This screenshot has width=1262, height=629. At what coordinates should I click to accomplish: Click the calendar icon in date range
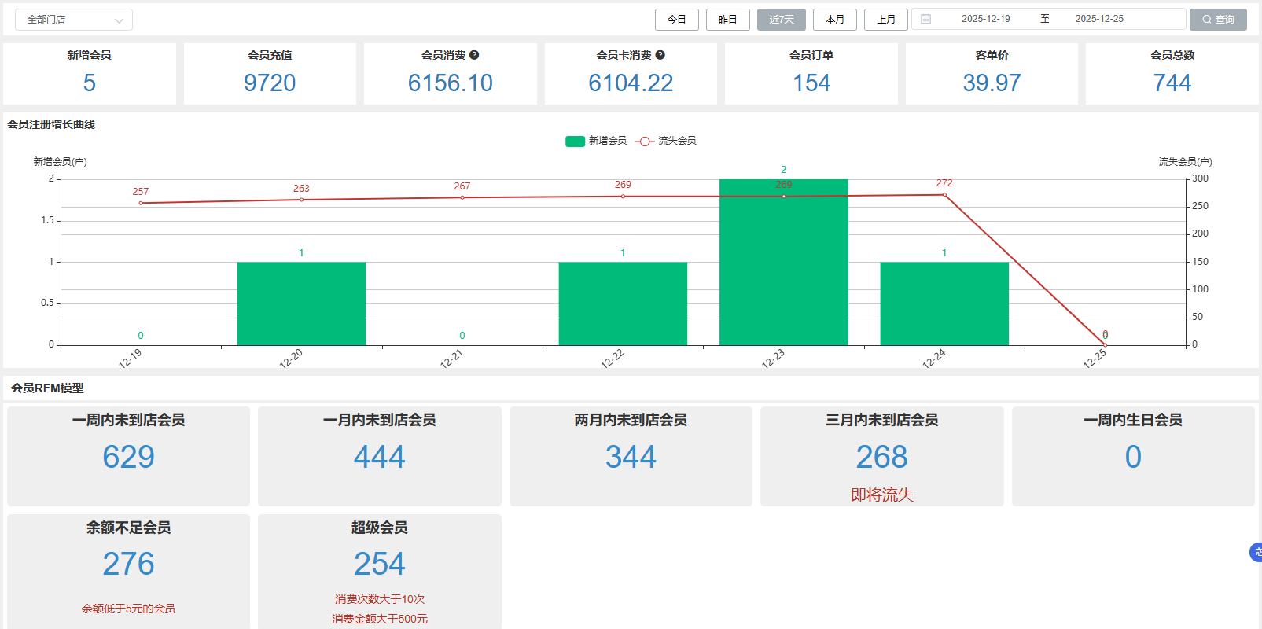[x=926, y=19]
